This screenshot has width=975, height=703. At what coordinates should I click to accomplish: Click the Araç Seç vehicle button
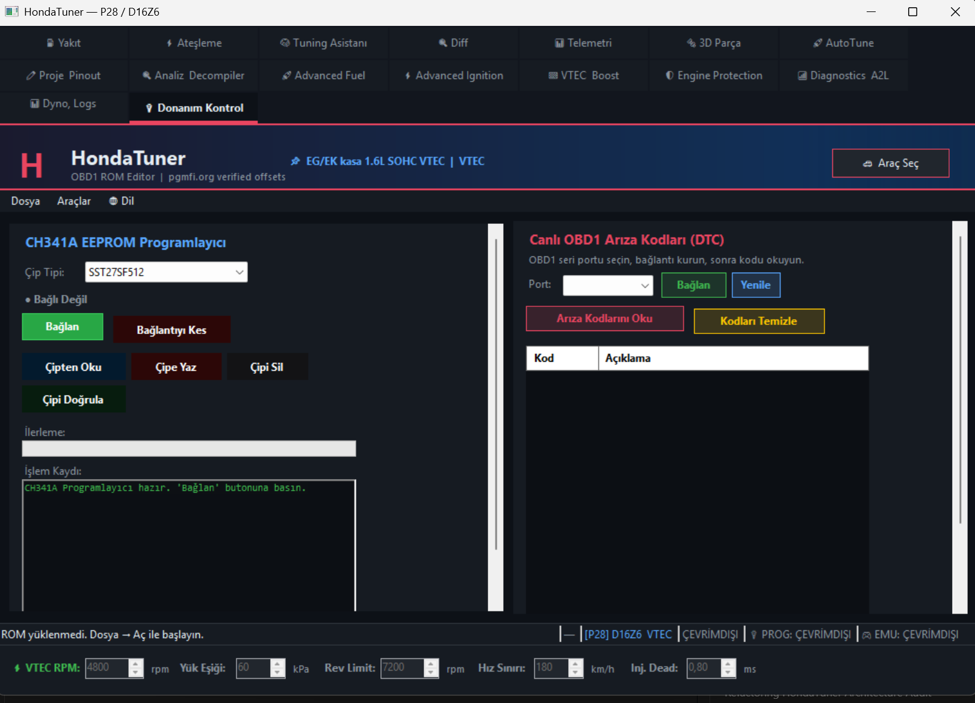tap(891, 163)
